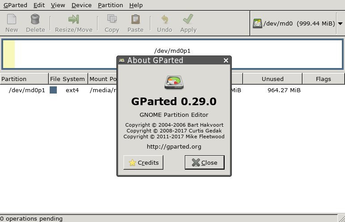Open the Device menu

(x=81, y=5)
